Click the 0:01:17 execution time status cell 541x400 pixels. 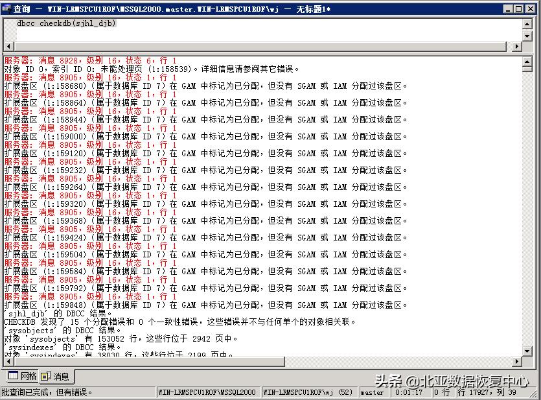[x=410, y=392]
